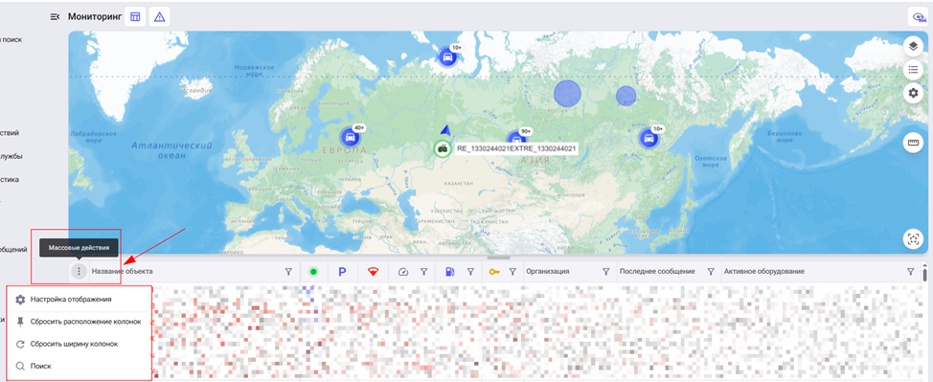Select Поиск from the dropdown menu
The height and width of the screenshot is (382, 933).
(x=79, y=366)
